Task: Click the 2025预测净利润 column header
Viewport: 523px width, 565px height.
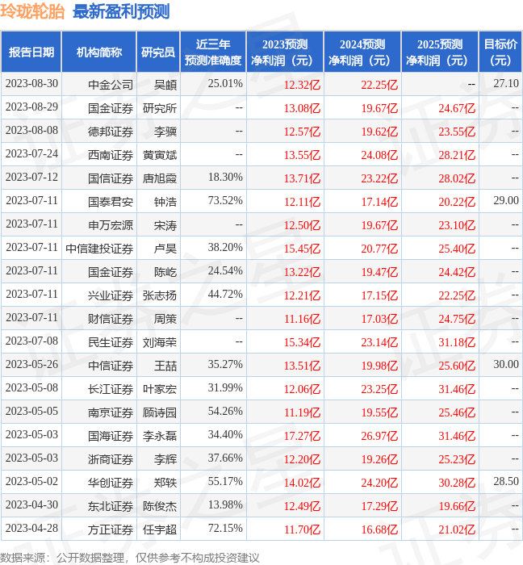Action: (440, 52)
